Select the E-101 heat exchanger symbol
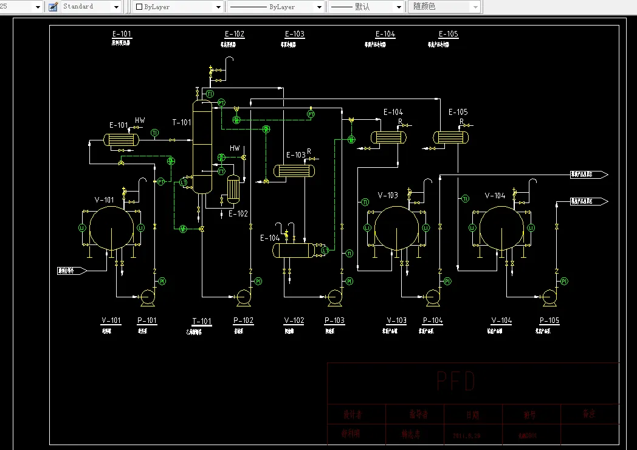This screenshot has height=450, width=637. coord(121,140)
